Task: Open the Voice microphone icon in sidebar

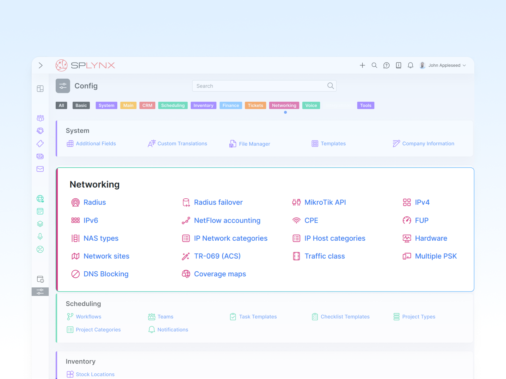Action: 40,237
